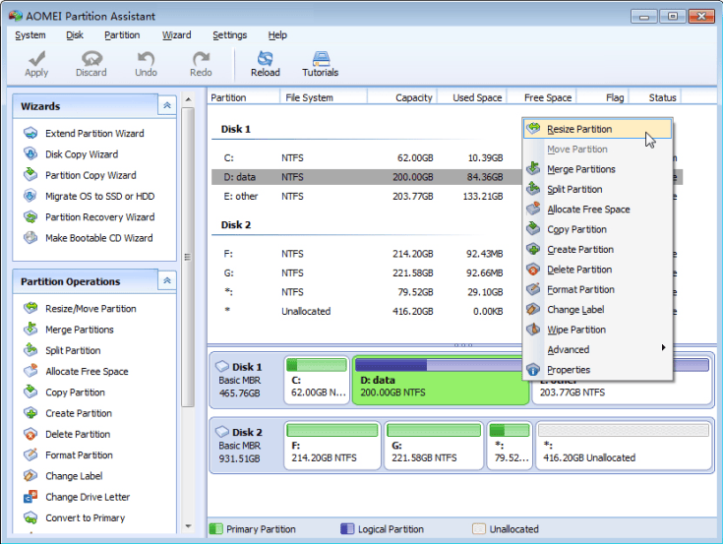
Task: Open the Partition menu
Action: [122, 35]
